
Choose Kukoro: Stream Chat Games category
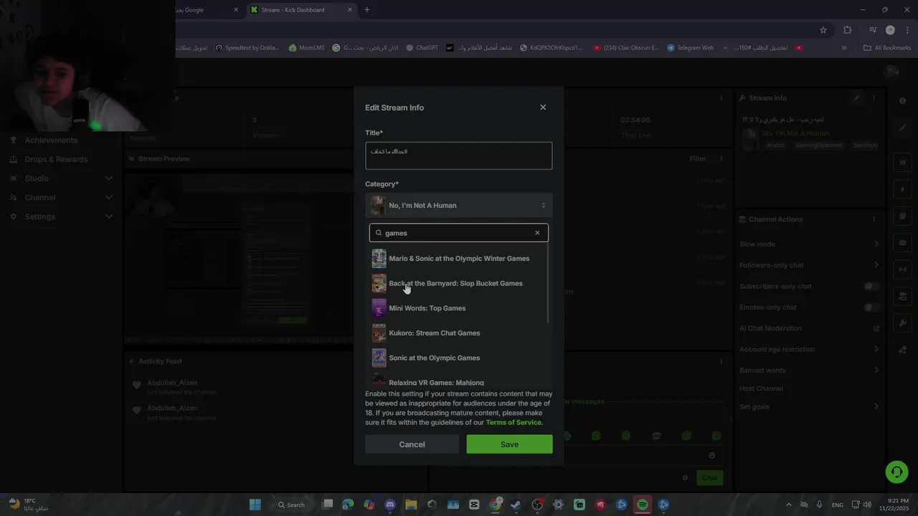(458, 333)
